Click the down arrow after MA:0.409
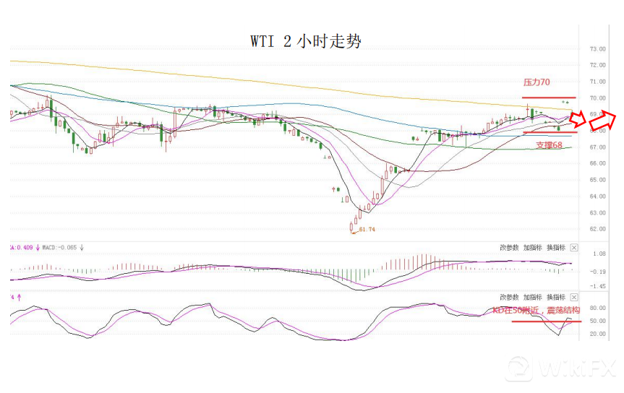Viewport: 624px width, 393px height. (38, 247)
